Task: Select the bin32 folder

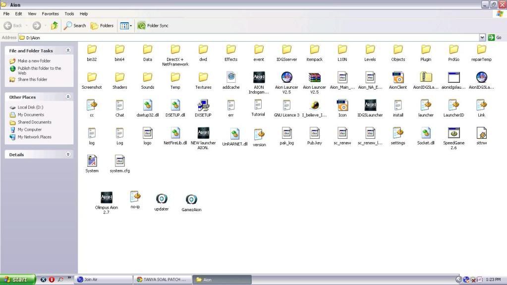Action: pos(92,50)
